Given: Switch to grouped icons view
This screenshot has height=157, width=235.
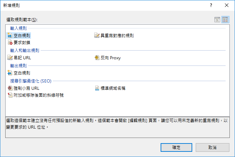Looking at the screenshot, I should (x=225, y=20).
